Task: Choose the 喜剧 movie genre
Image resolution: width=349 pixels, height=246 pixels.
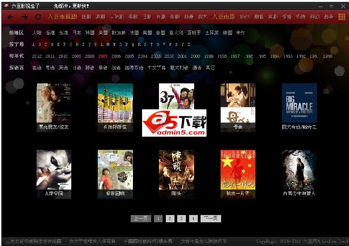Action: point(273,17)
